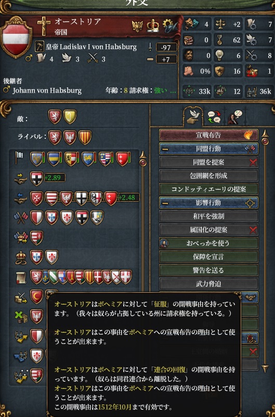This screenshot has width=275, height=417.
Task: Click the 包囲網を形成 form coalition button
Action: tap(208, 176)
